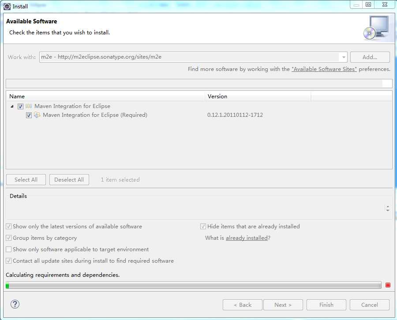Click version 0.12.1.20110112-1712 cell

(x=235, y=115)
